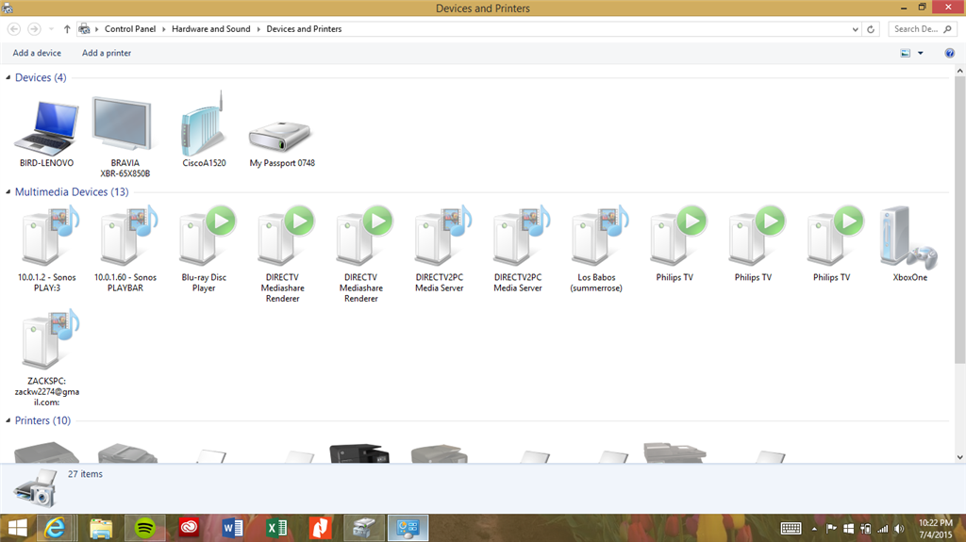Open Word from the taskbar

[x=232, y=528]
